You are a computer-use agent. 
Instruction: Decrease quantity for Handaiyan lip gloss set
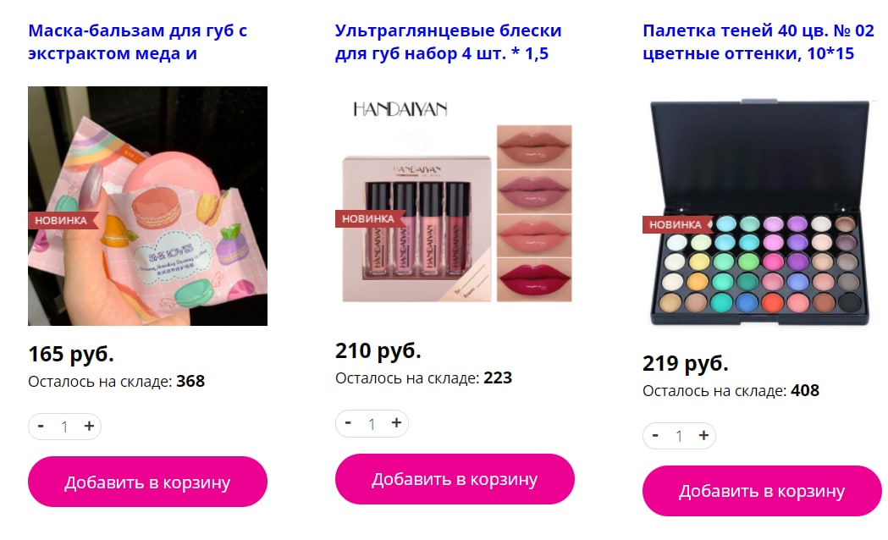click(x=348, y=423)
